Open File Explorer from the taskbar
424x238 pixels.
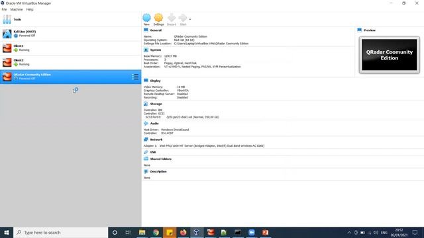[142, 232]
